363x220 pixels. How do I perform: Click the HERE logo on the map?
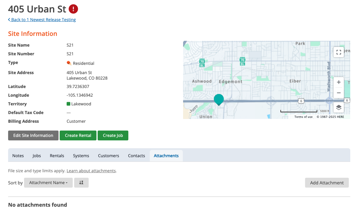[x=194, y=109]
